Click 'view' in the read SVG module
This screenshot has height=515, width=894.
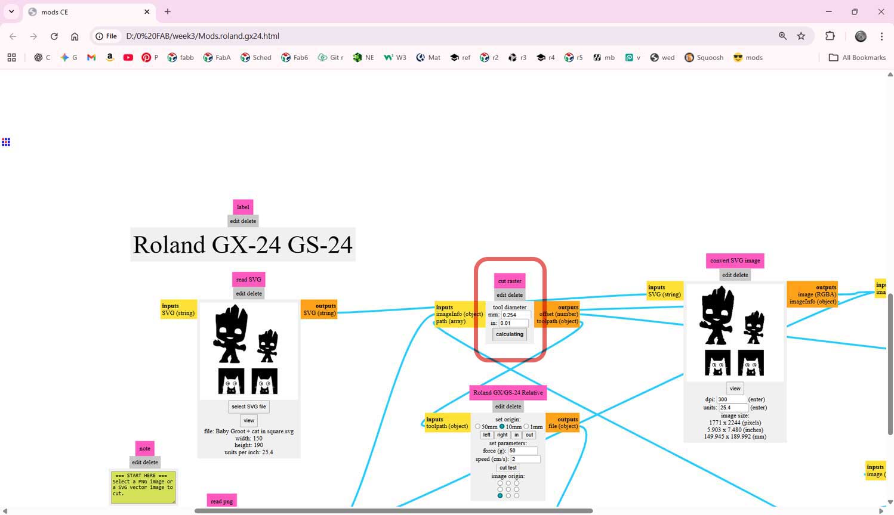tap(249, 421)
